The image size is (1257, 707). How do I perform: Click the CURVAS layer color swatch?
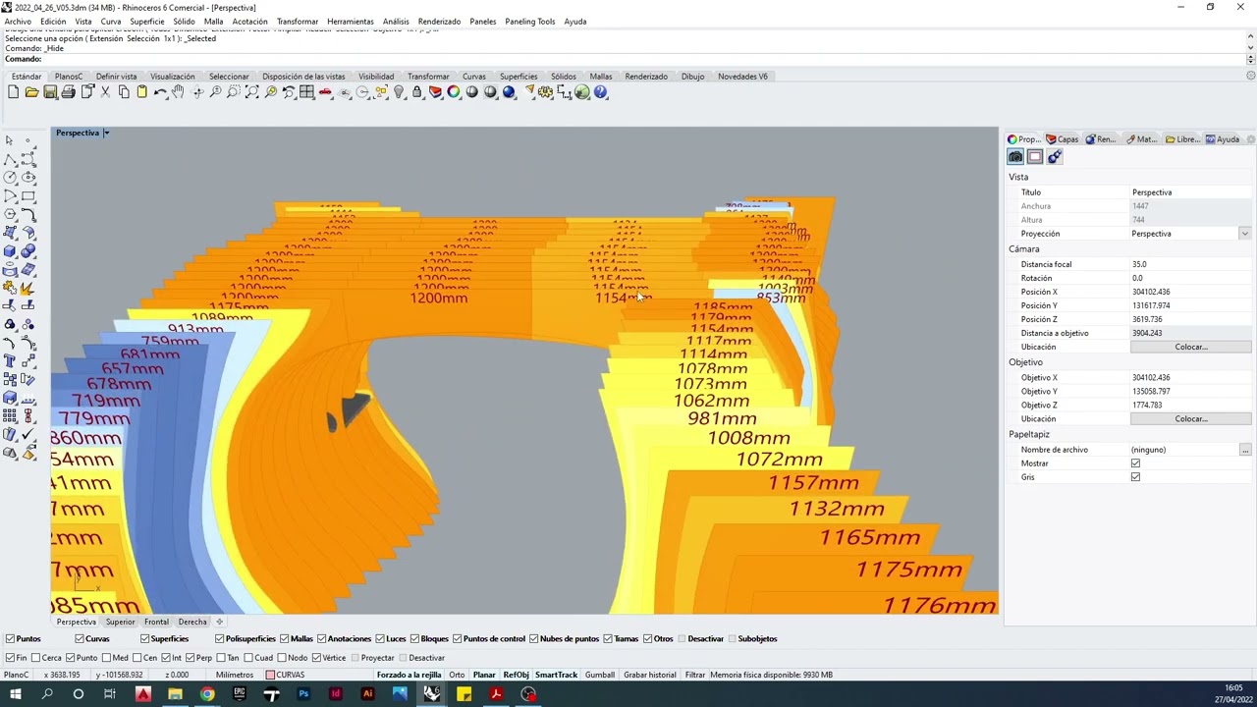pyautogui.click(x=270, y=676)
